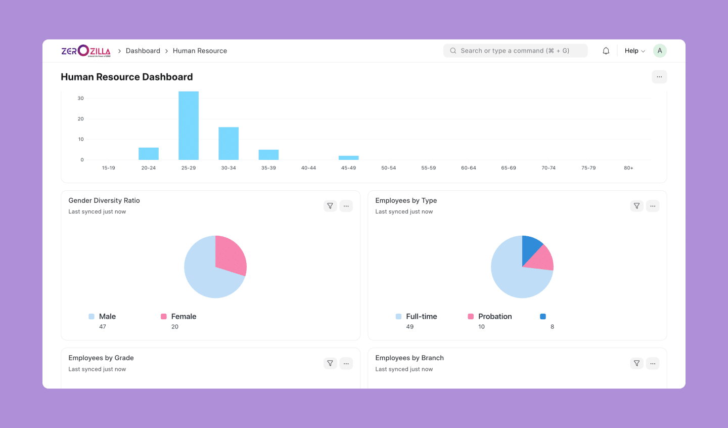Open Employees by Grade more options

(x=346, y=363)
